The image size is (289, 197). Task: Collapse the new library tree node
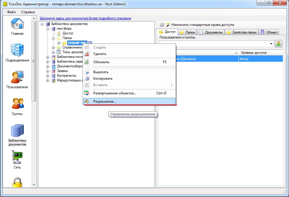48,29
